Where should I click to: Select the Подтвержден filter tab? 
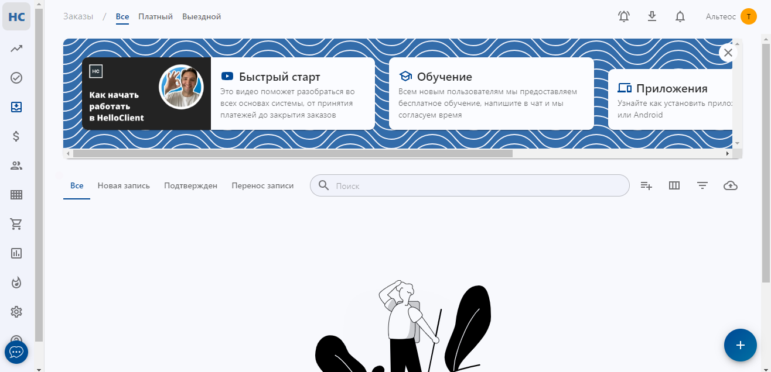pos(190,185)
